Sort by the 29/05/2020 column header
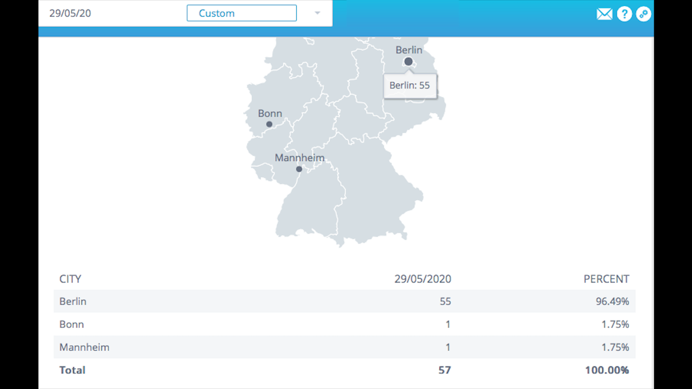 422,279
